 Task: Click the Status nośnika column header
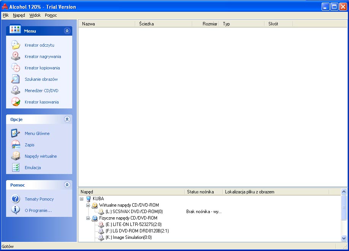pyautogui.click(x=203, y=192)
